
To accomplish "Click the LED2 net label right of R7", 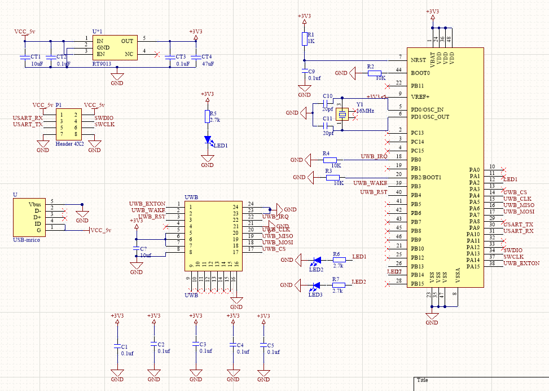I will [359, 282].
